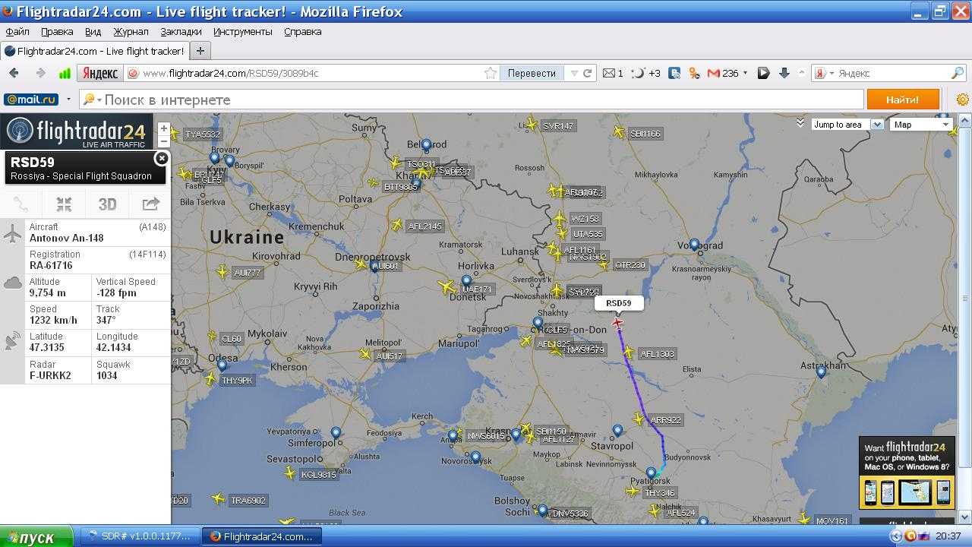Zoom out the map with minus button
This screenshot has width=972, height=547.
click(164, 141)
